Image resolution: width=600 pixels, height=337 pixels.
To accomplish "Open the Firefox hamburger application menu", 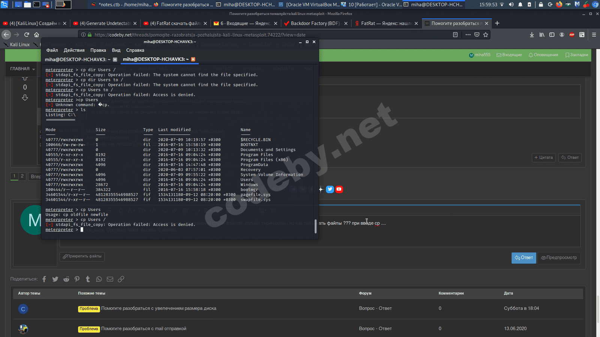I will tap(594, 34).
